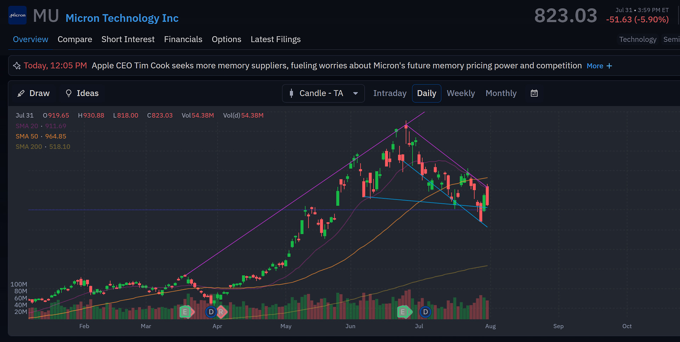Viewport: 680px width, 342px height.
Task: Switch chart to Weekly timeframe
Action: 460,93
